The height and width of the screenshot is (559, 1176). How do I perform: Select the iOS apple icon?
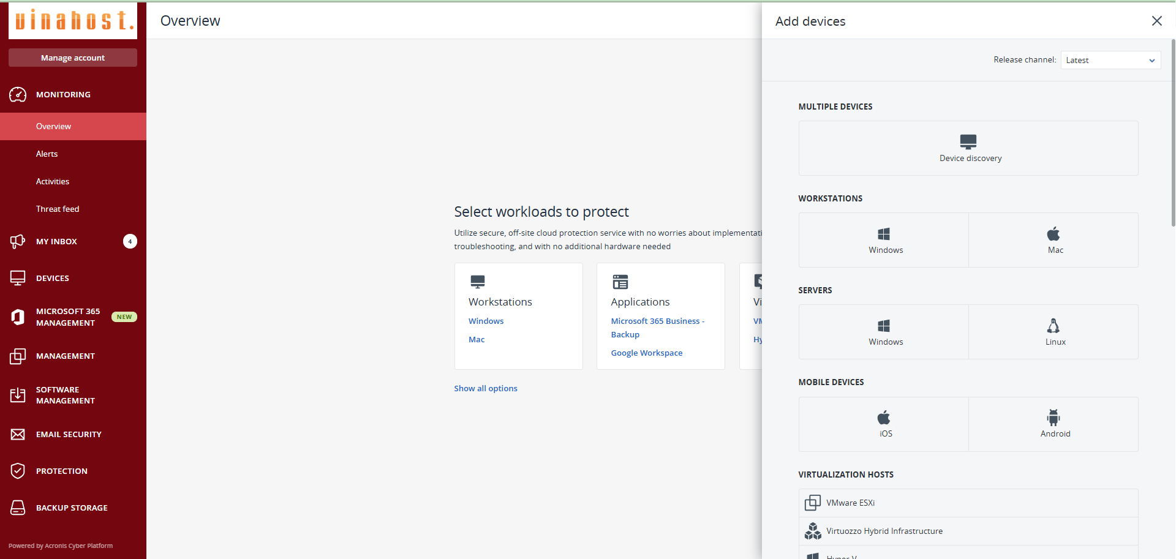(x=883, y=418)
